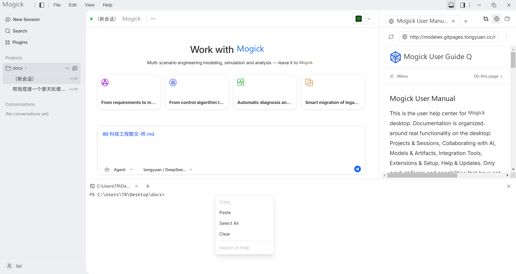
Task: Choose Paste from the context menu
Action: coord(244,212)
